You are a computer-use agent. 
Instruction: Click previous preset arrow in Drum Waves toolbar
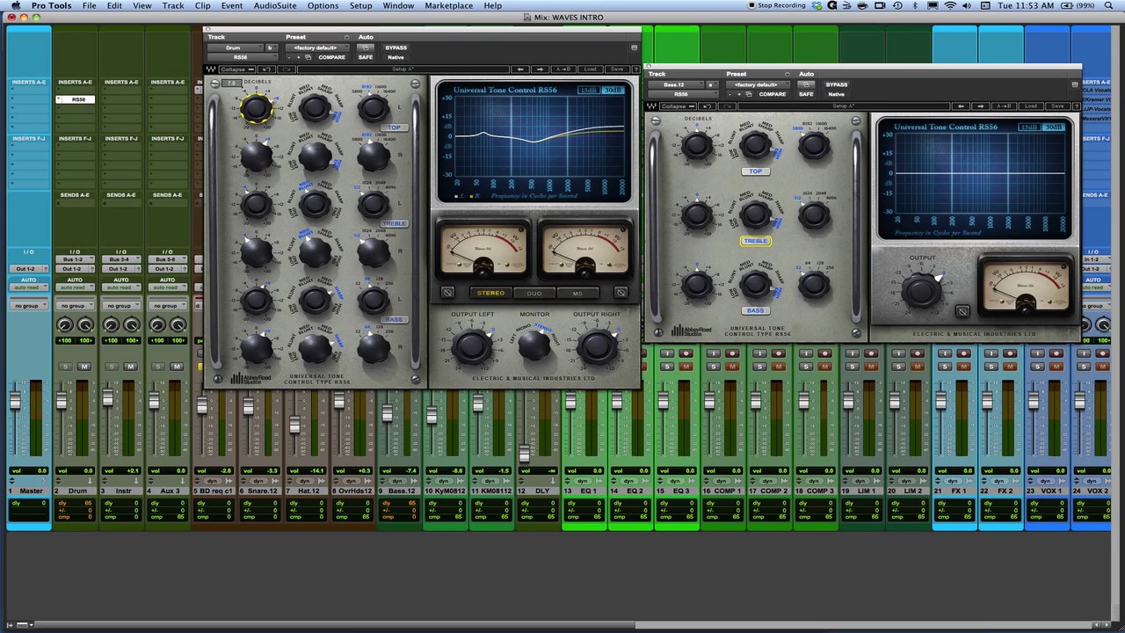(520, 69)
